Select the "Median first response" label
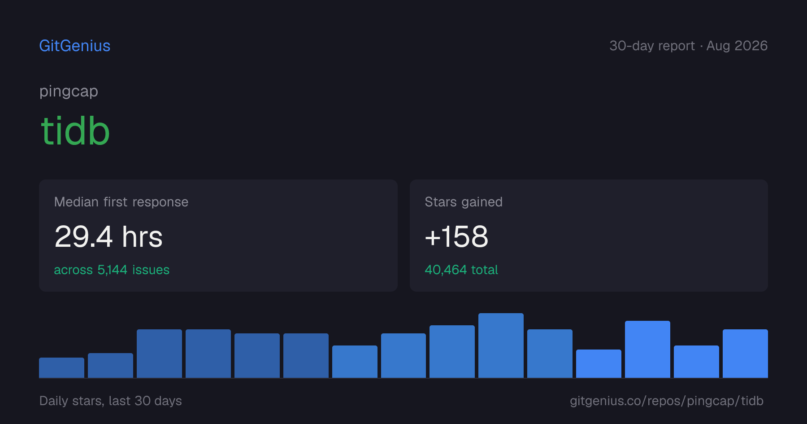Viewport: 807px width, 424px height. [121, 202]
